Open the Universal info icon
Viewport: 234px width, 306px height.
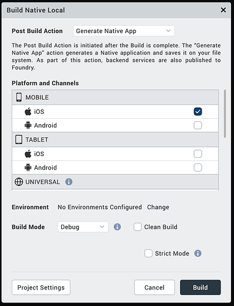point(69,182)
